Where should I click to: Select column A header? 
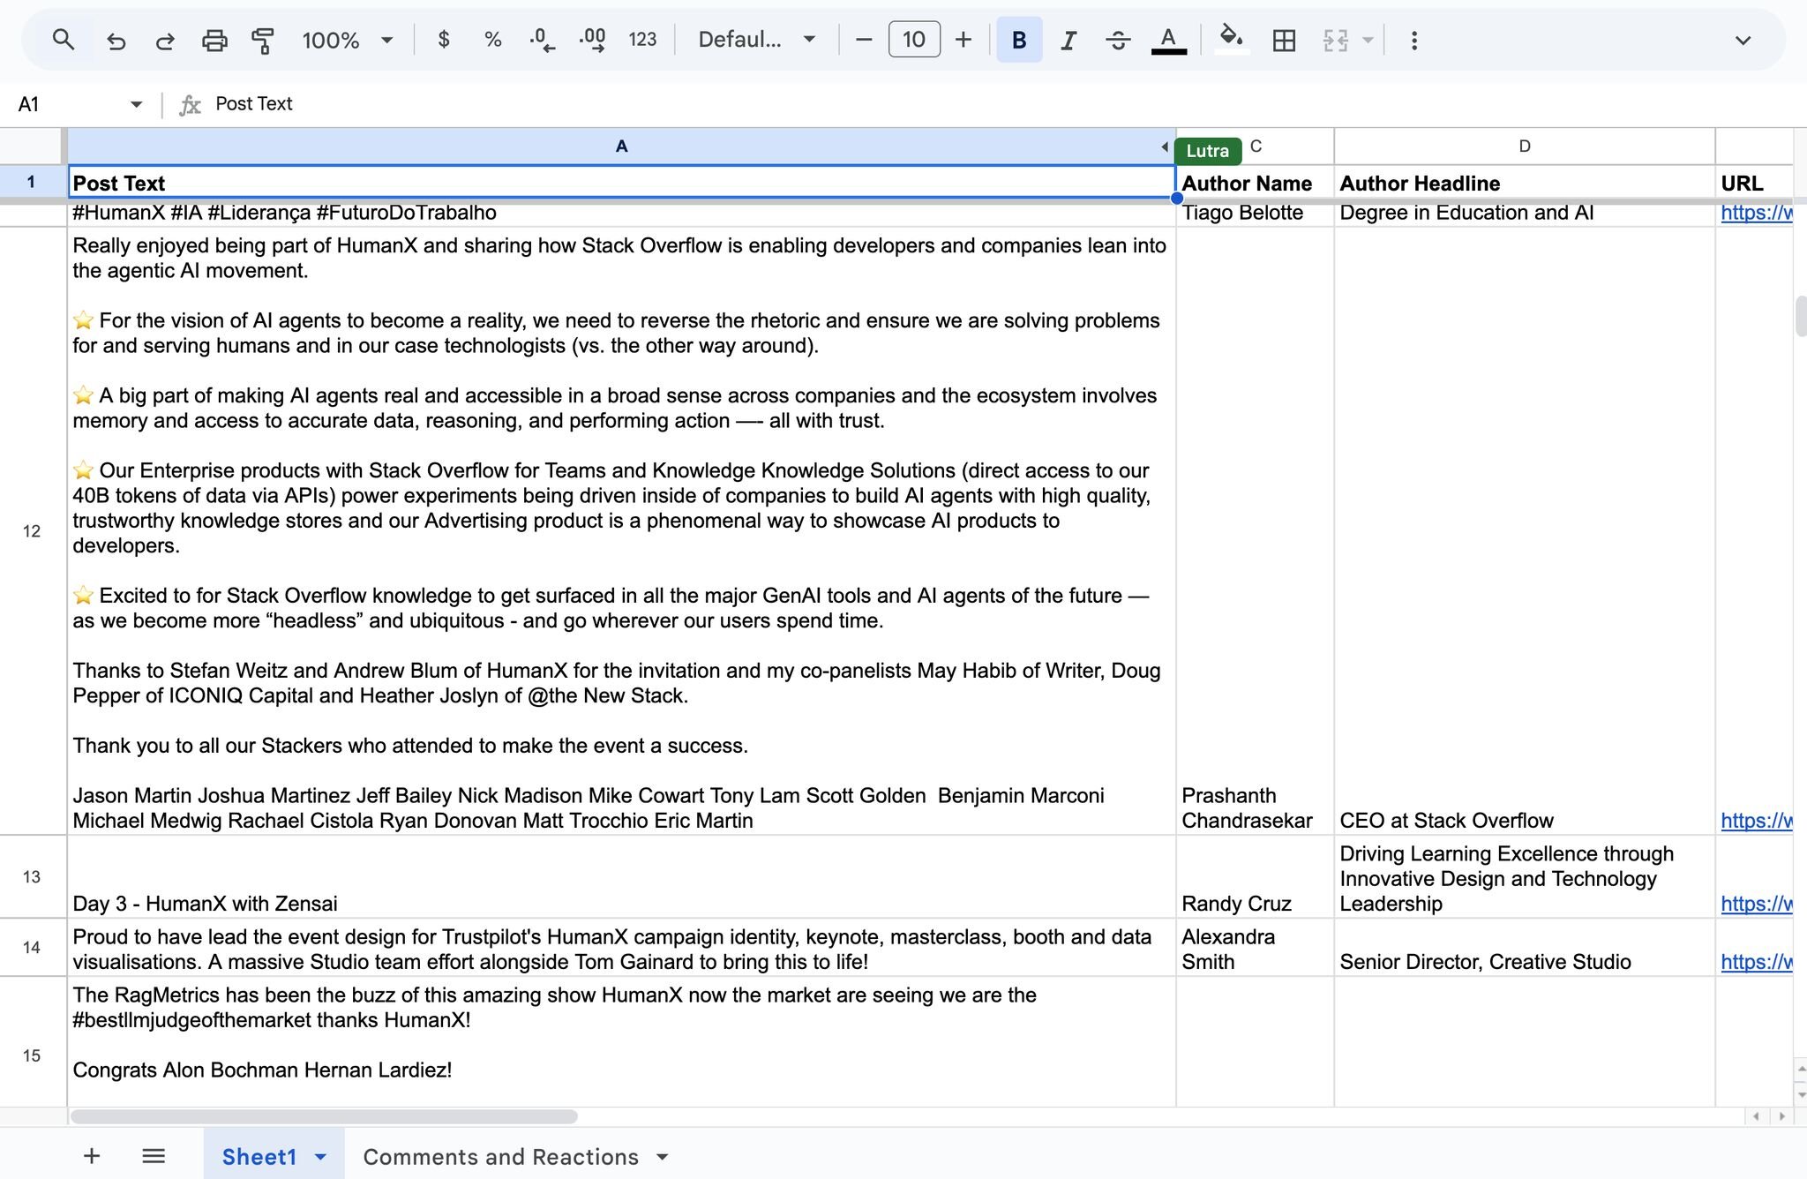[x=621, y=146]
